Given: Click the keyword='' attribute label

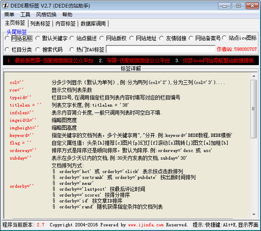Looking at the screenshot, I should pos(22,135).
